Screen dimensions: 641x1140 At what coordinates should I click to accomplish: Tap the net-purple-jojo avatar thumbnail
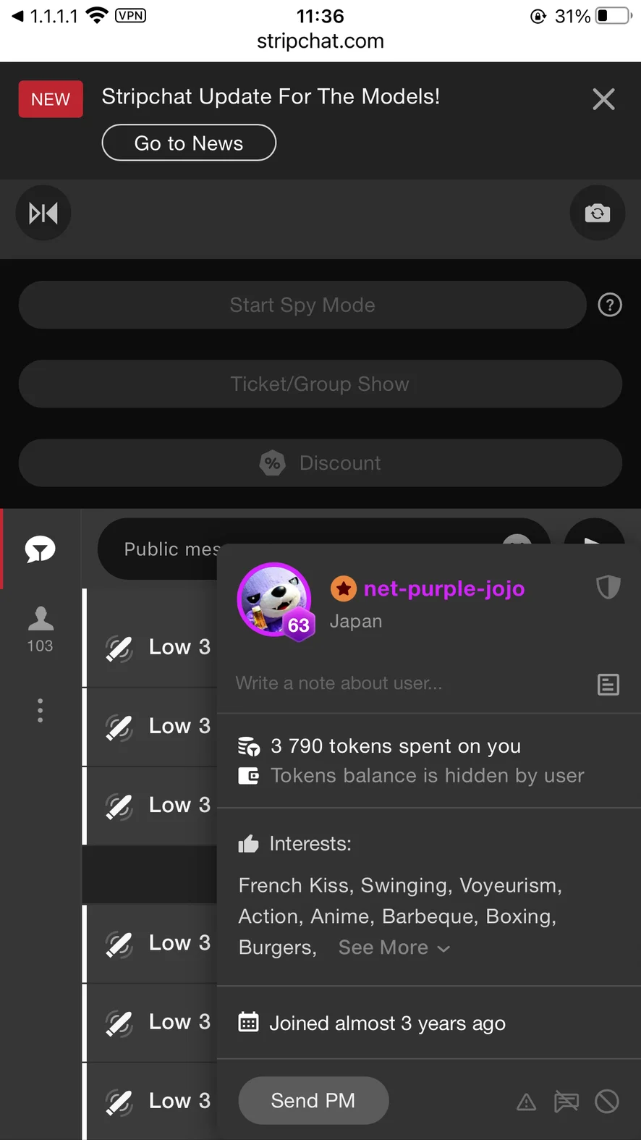click(x=274, y=599)
